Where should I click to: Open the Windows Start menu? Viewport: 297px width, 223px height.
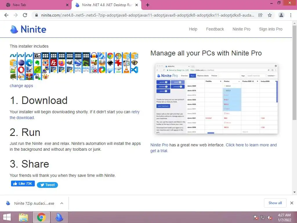coord(7,217)
